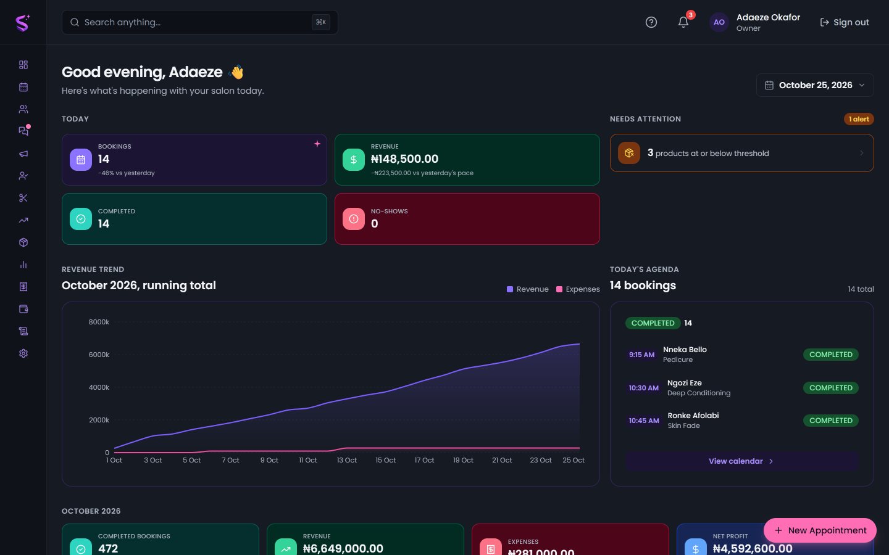Open the megaphone marketing icon in the sidebar
The height and width of the screenshot is (555, 889).
tap(23, 154)
